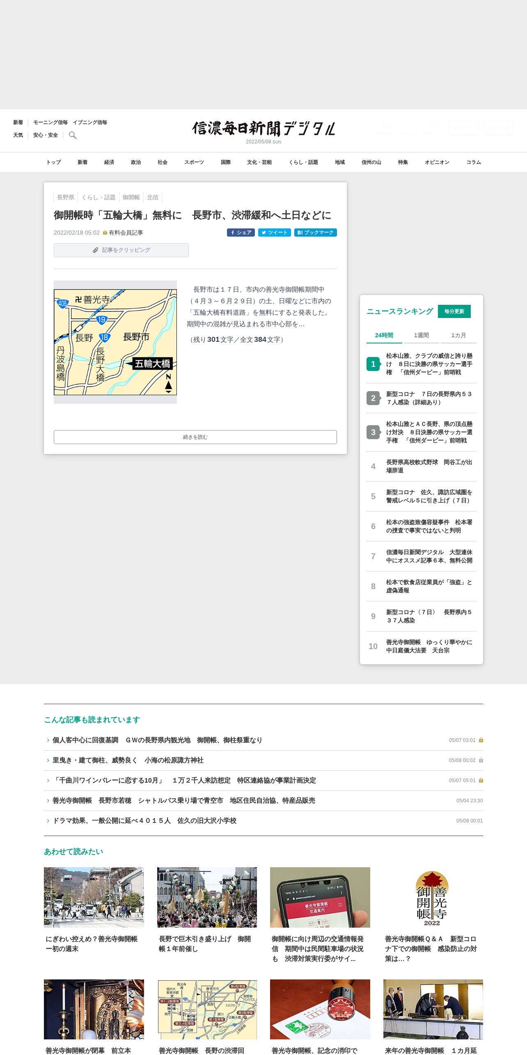Select 社会 navigation item
Image resolution: width=527 pixels, height=1055 pixels.
coord(163,162)
